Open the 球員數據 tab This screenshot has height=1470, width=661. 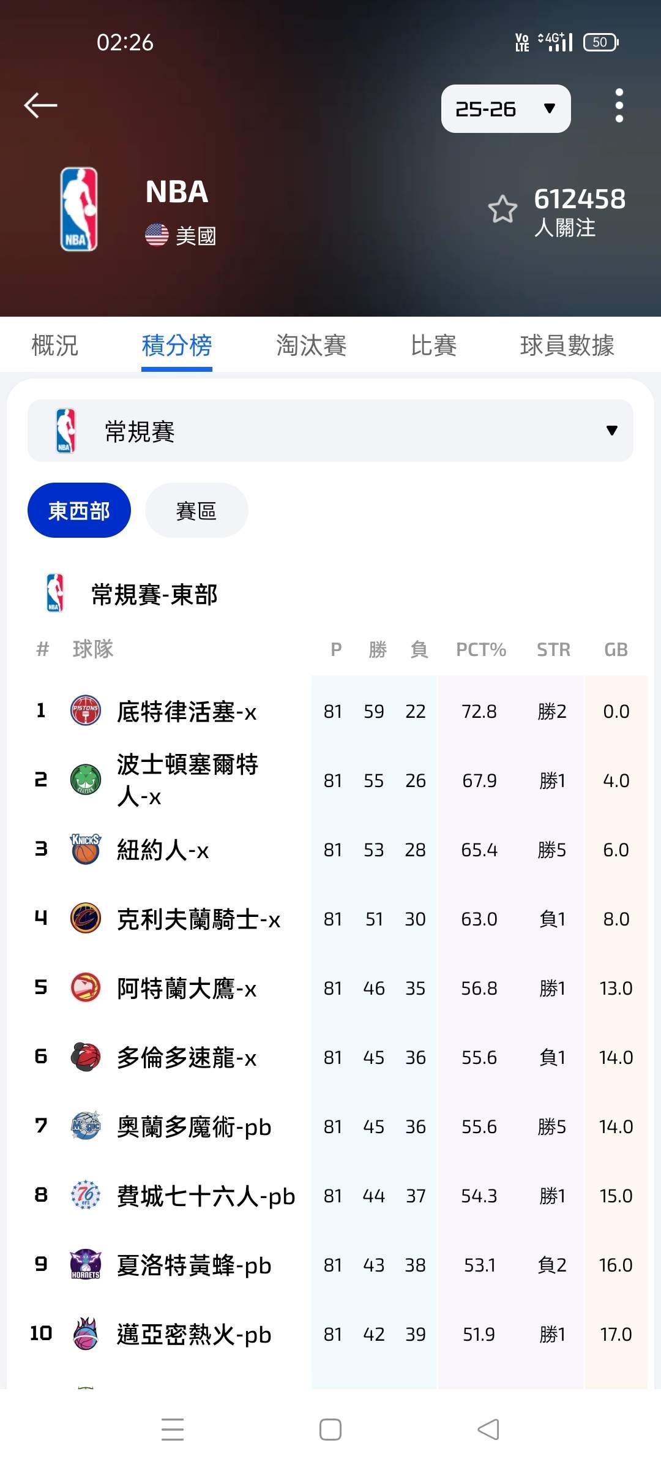click(567, 345)
